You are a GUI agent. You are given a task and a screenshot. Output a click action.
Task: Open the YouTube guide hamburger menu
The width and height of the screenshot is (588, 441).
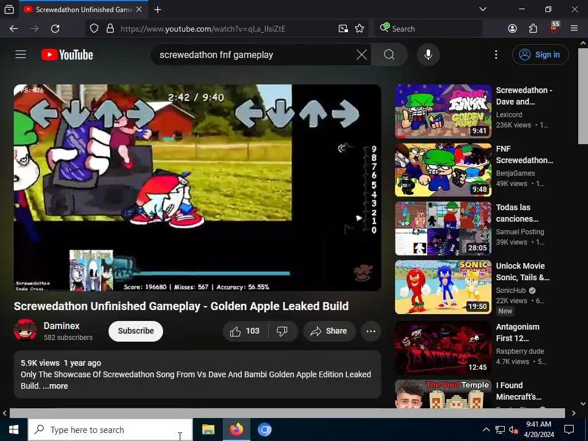click(x=21, y=55)
